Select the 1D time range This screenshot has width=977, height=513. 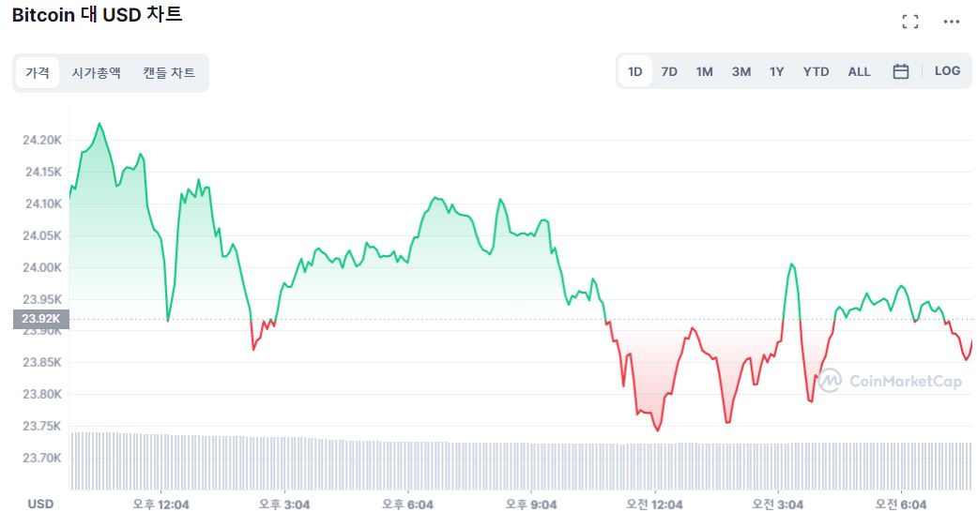(x=635, y=71)
